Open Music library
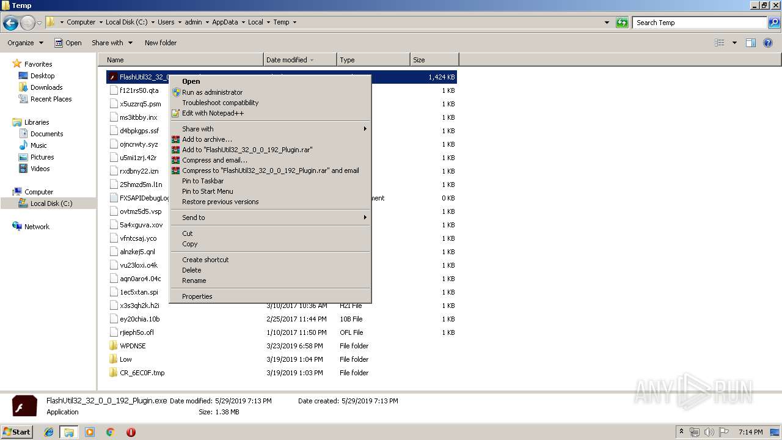This screenshot has width=782, height=440. tap(38, 145)
